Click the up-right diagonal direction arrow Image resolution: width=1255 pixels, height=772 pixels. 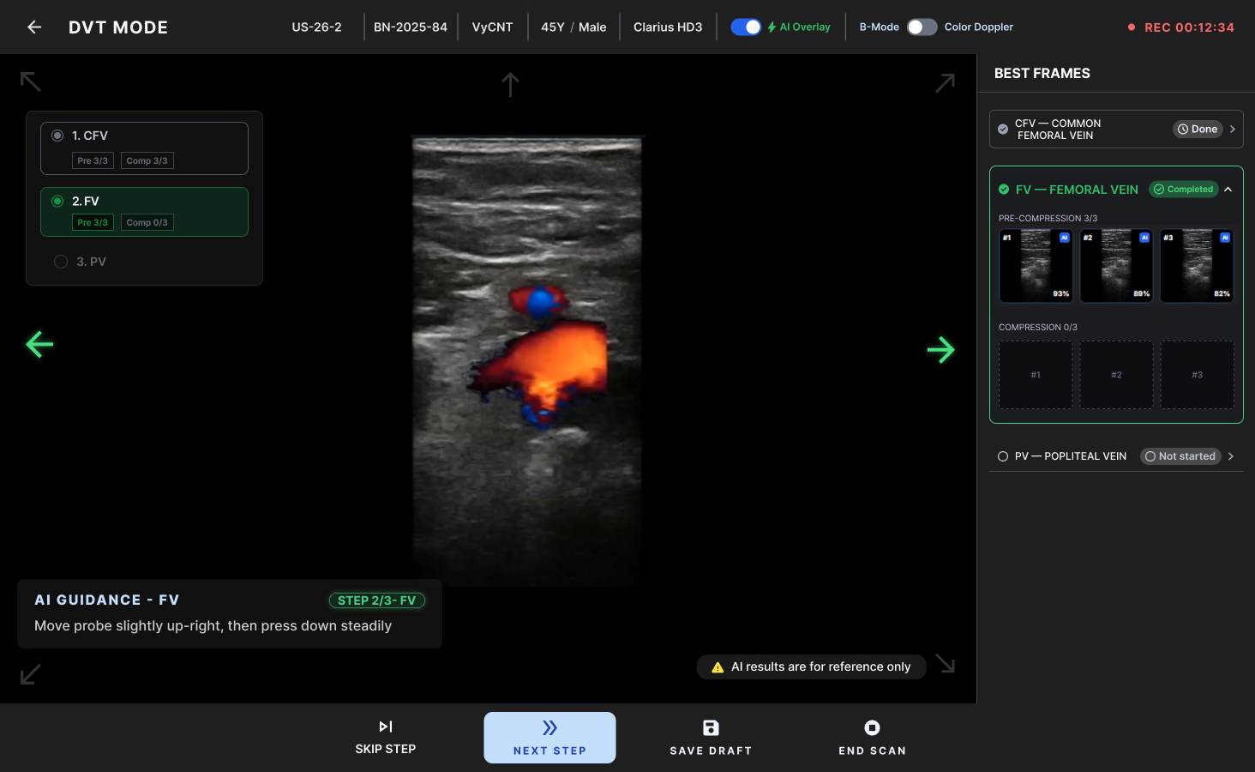945,82
